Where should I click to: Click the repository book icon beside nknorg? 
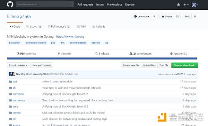[x=8, y=16]
